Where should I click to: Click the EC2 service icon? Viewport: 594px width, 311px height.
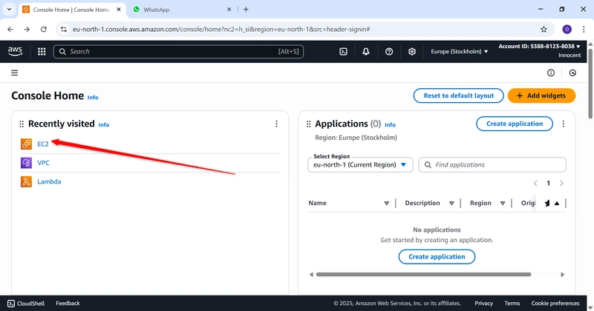(x=26, y=144)
